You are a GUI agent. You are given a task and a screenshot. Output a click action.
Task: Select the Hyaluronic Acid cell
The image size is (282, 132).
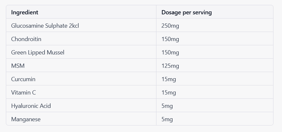[81, 105]
